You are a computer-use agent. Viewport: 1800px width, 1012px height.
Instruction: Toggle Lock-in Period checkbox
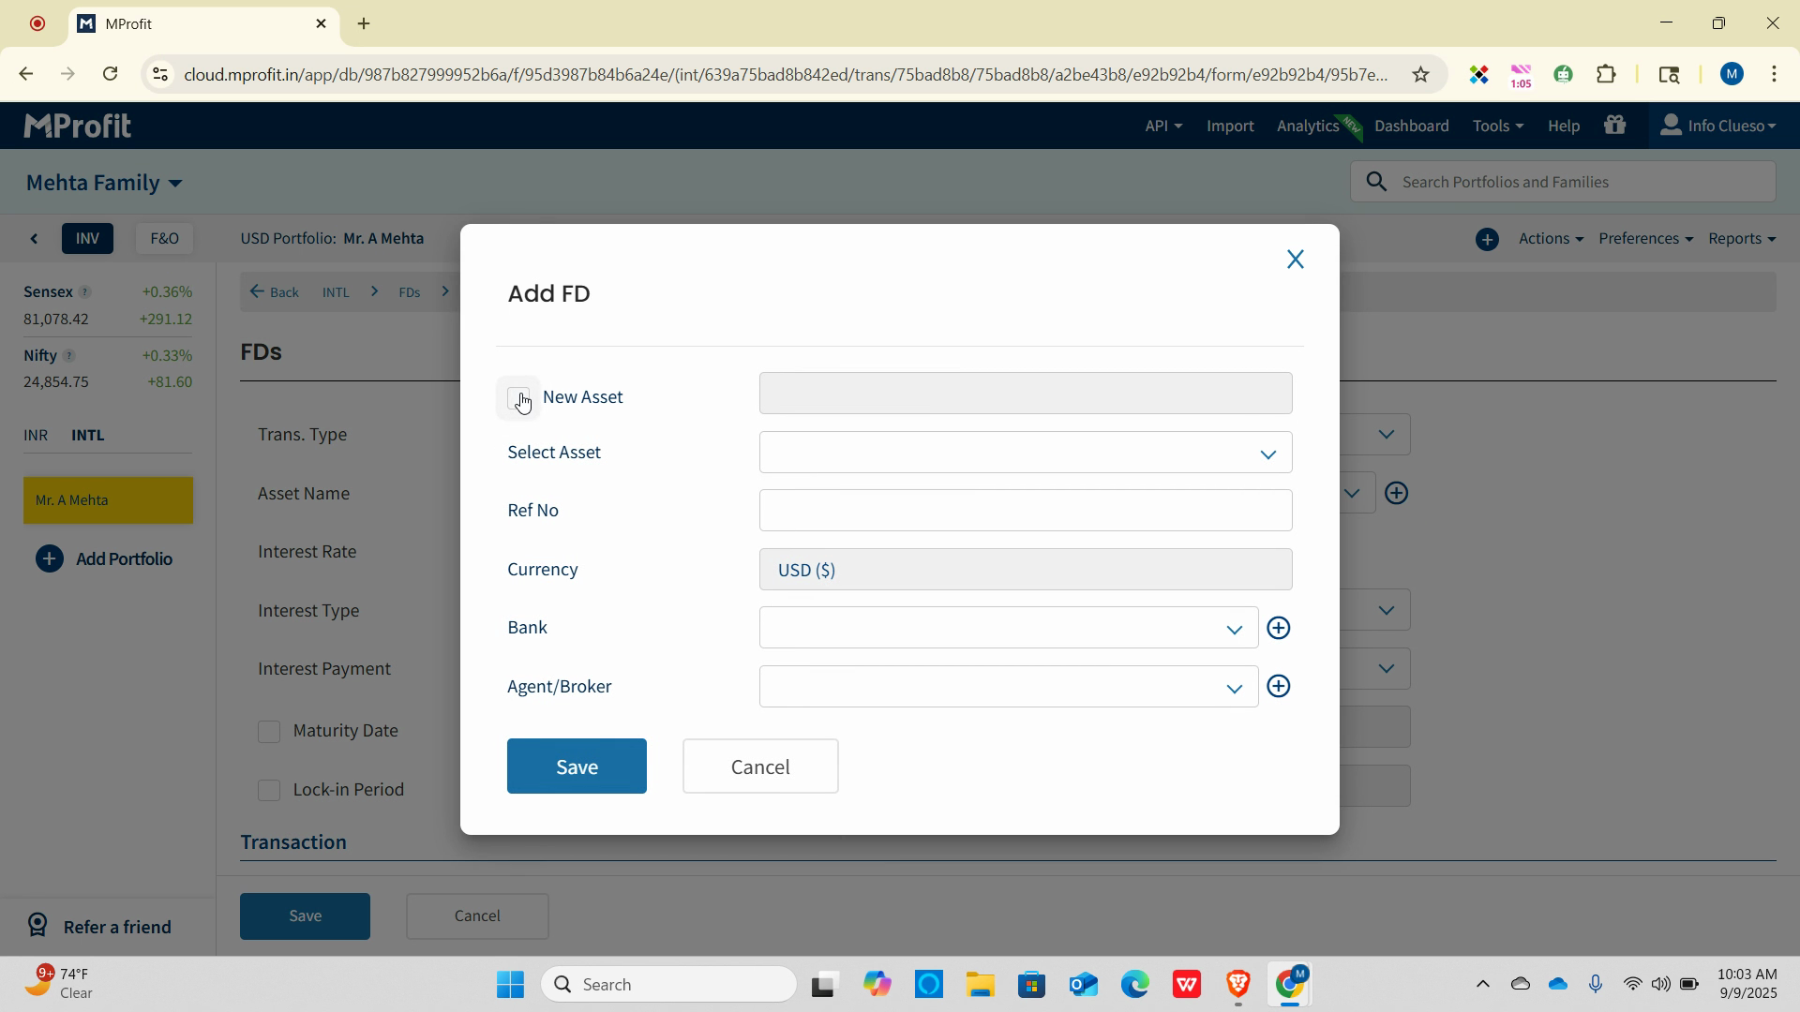269,791
